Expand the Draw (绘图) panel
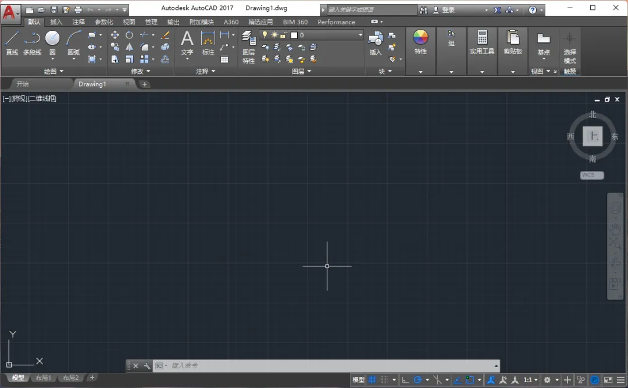Image resolution: width=628 pixels, height=388 pixels. (x=53, y=72)
